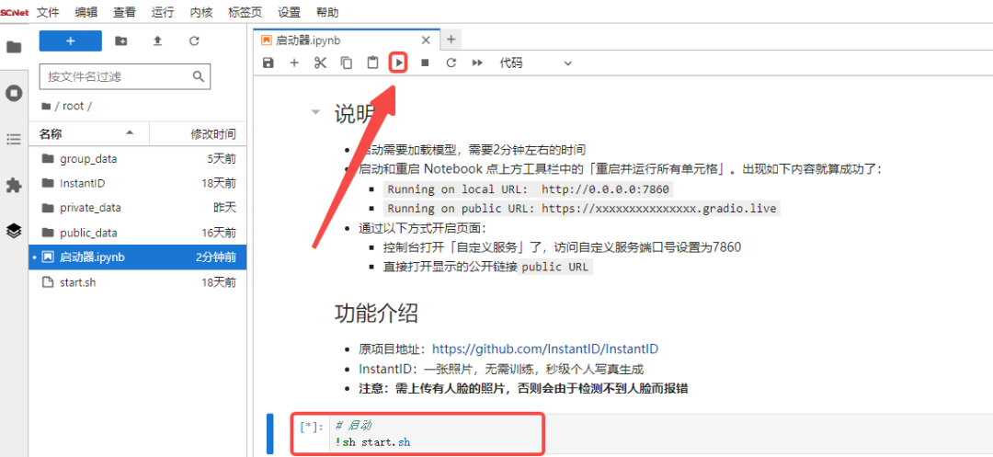Stop kernel execution with the square icon
The height and width of the screenshot is (457, 993).
pyautogui.click(x=425, y=63)
